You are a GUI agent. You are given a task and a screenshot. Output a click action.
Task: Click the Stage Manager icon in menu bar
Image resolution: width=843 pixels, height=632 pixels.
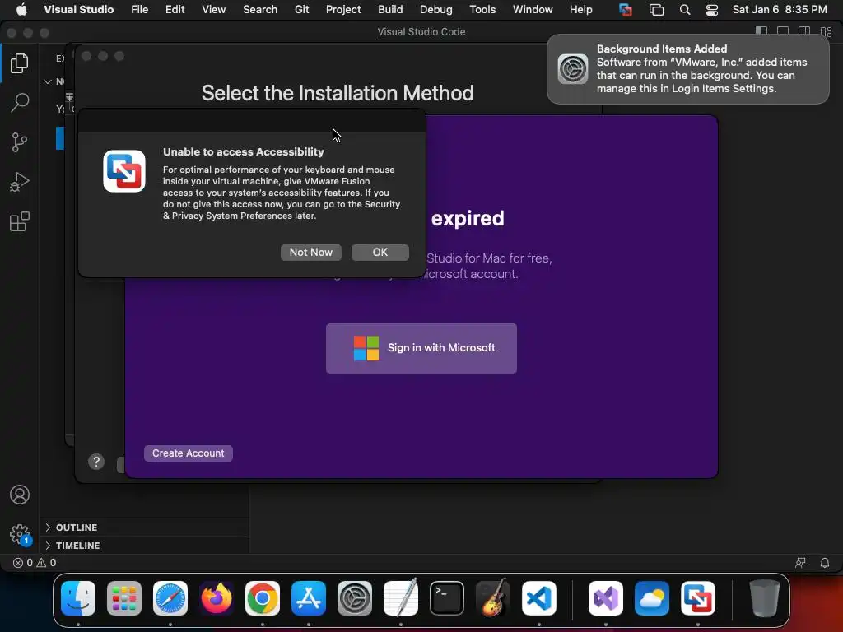tap(656, 10)
